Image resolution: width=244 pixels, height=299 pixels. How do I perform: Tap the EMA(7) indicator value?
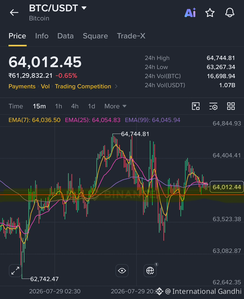click(x=34, y=120)
